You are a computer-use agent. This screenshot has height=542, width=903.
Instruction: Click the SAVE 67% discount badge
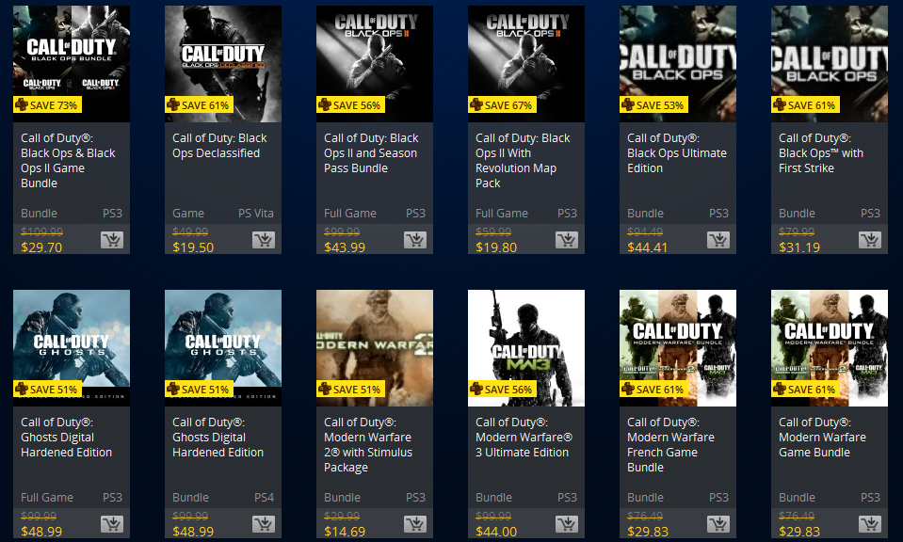502,104
